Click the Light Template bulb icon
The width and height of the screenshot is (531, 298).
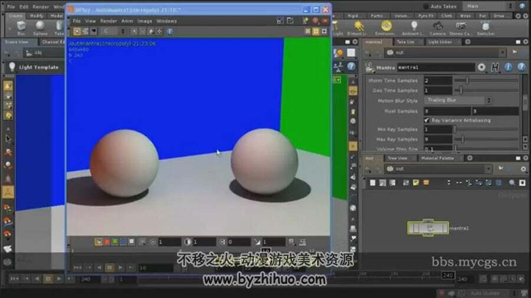pos(12,67)
